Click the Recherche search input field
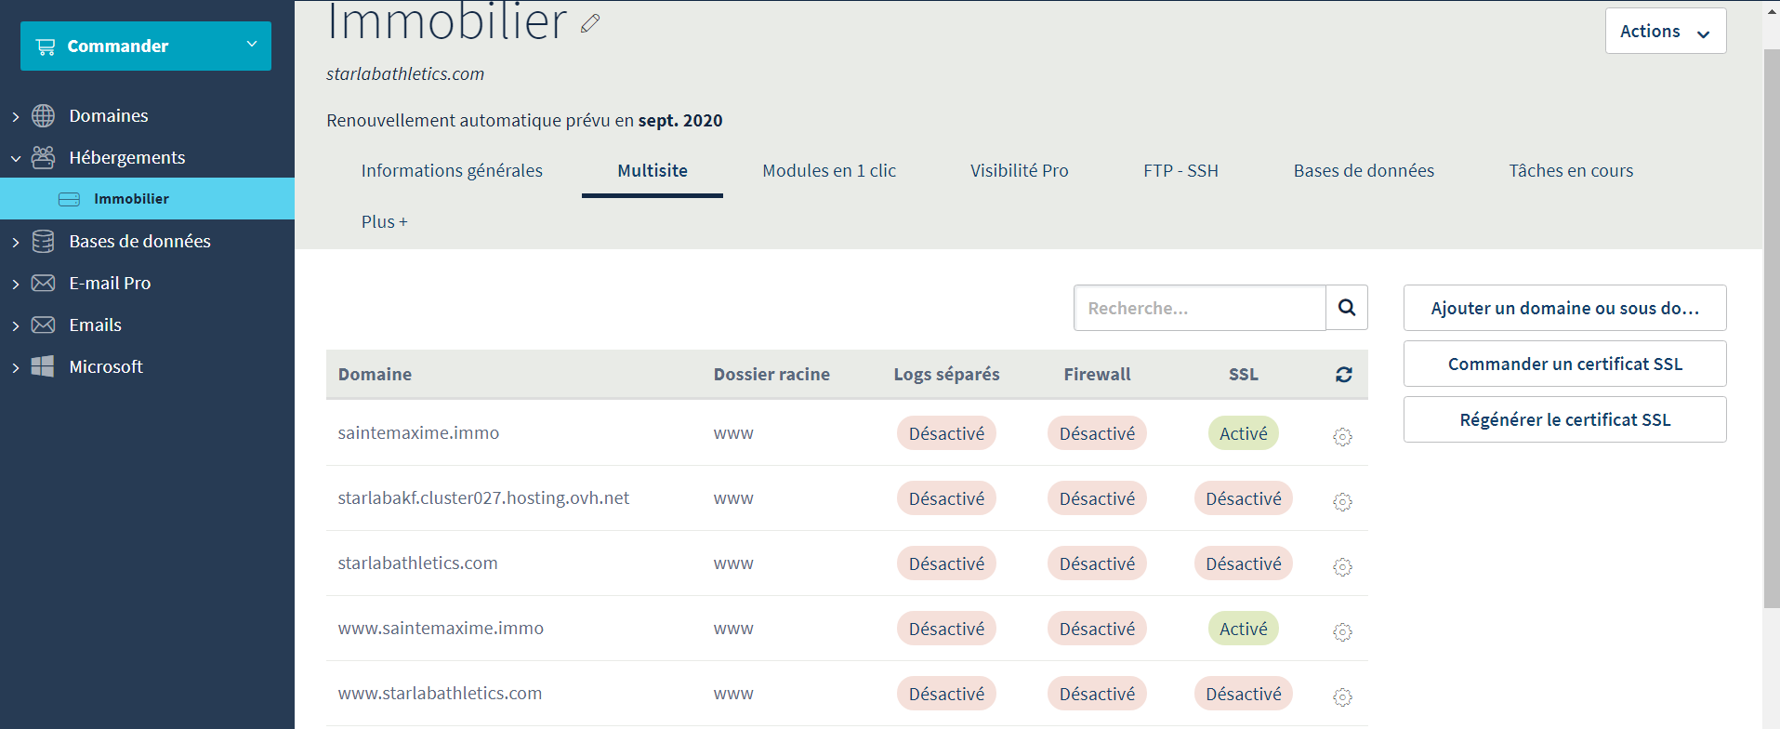Image resolution: width=1780 pixels, height=729 pixels. (1199, 308)
